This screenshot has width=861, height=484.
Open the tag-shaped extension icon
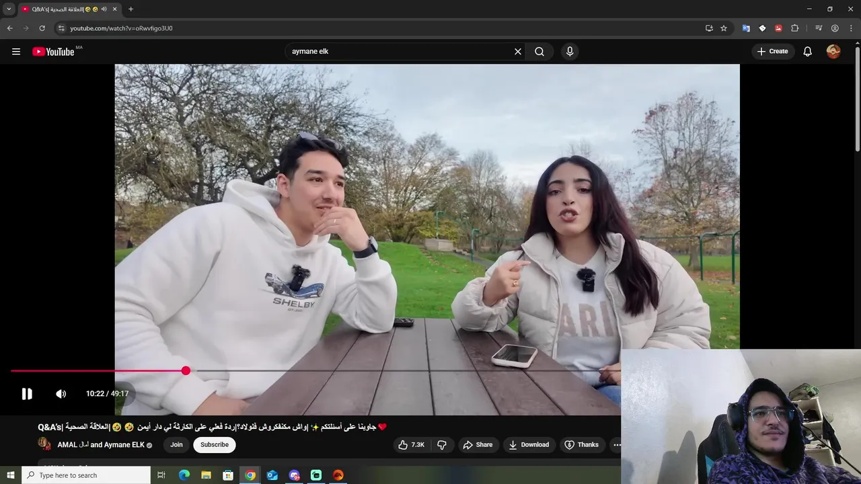(x=762, y=28)
